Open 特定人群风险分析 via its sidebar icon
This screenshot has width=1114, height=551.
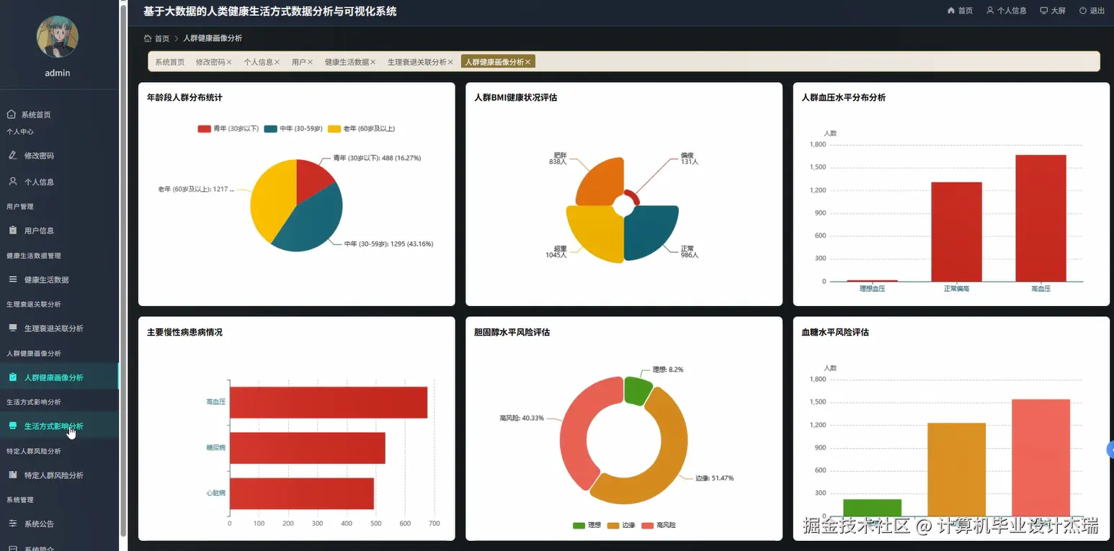(12, 475)
